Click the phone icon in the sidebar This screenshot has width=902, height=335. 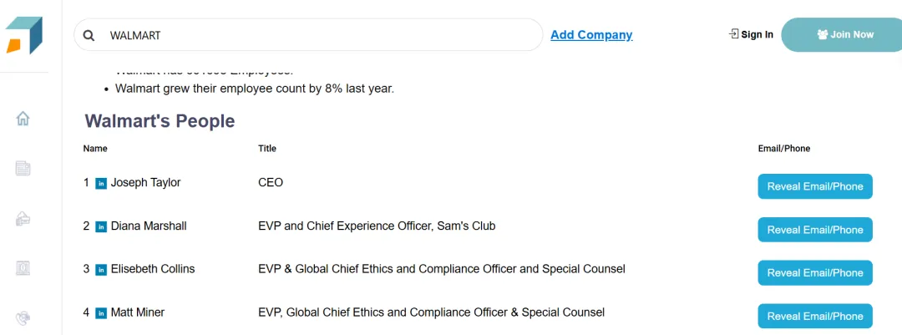pyautogui.click(x=23, y=318)
